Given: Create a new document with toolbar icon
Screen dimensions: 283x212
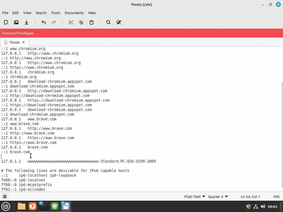Looking at the screenshot, I should click(6, 22).
